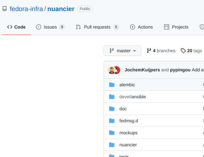The height and width of the screenshot is (157, 204).
Task: Open the nuancier repository link
Action: [61, 9]
